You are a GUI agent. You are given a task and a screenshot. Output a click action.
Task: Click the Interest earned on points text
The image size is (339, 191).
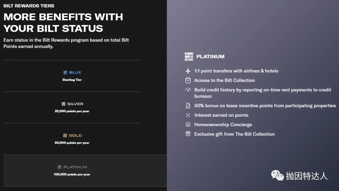[221, 115]
